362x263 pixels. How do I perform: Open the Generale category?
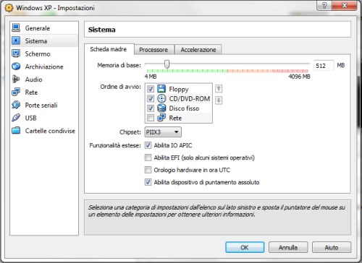click(44, 28)
